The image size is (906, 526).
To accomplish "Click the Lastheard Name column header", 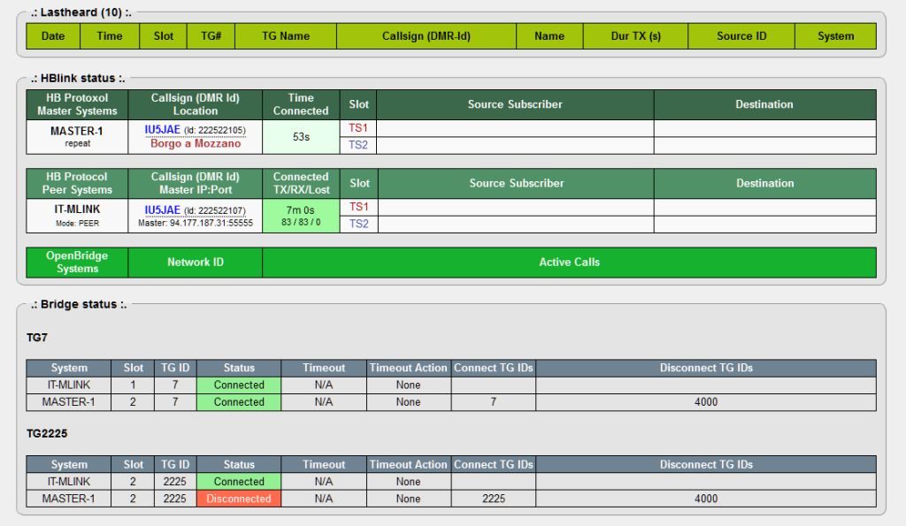I will 549,35.
